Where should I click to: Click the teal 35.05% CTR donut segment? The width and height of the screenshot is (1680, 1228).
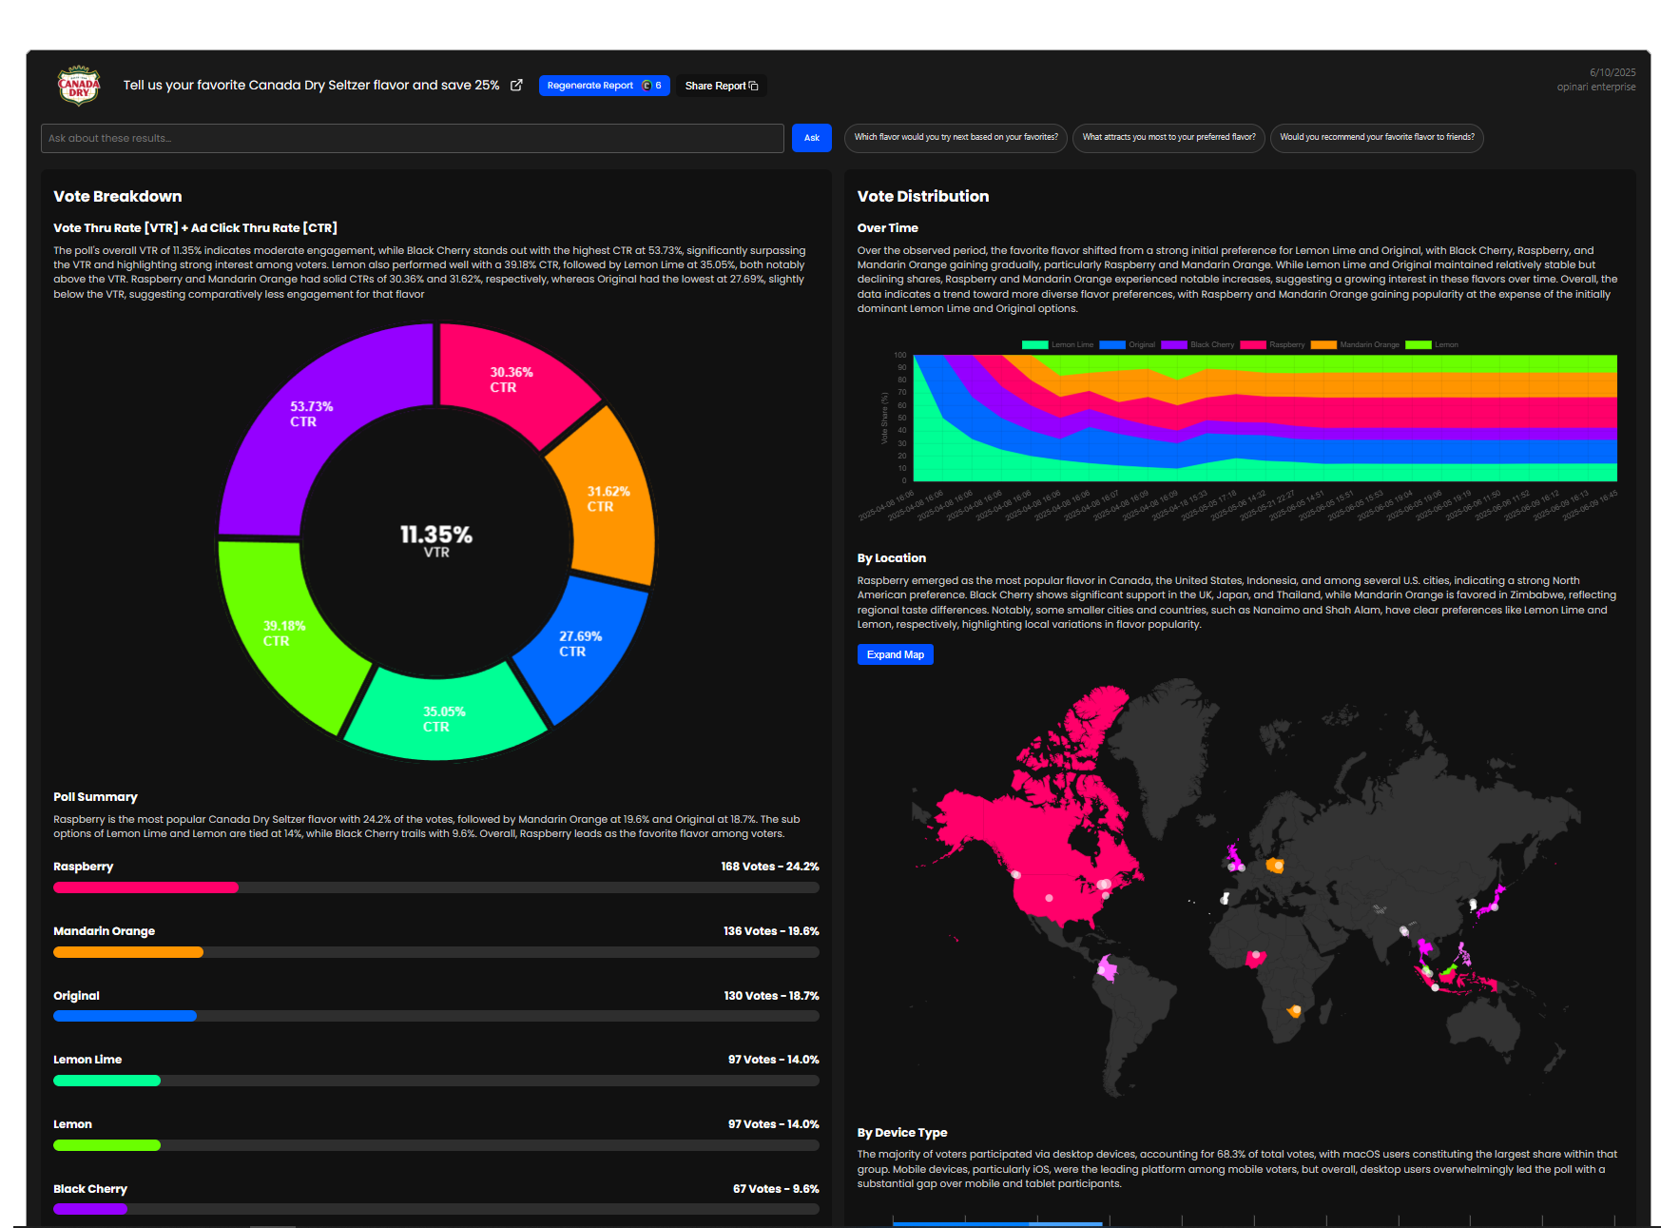442,718
